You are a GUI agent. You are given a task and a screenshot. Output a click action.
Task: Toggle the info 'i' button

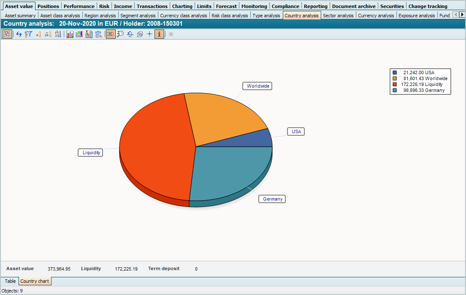[x=159, y=34]
